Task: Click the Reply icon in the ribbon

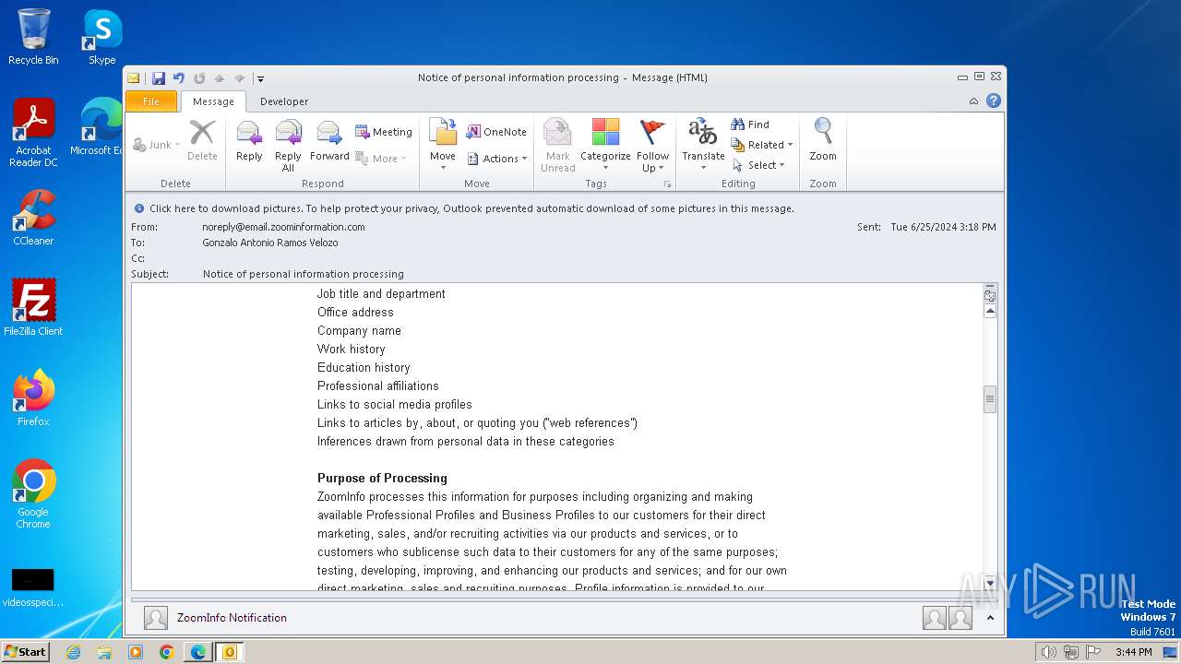Action: click(x=249, y=142)
